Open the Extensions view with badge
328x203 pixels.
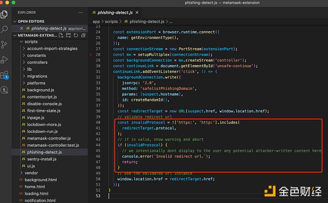point(4,75)
